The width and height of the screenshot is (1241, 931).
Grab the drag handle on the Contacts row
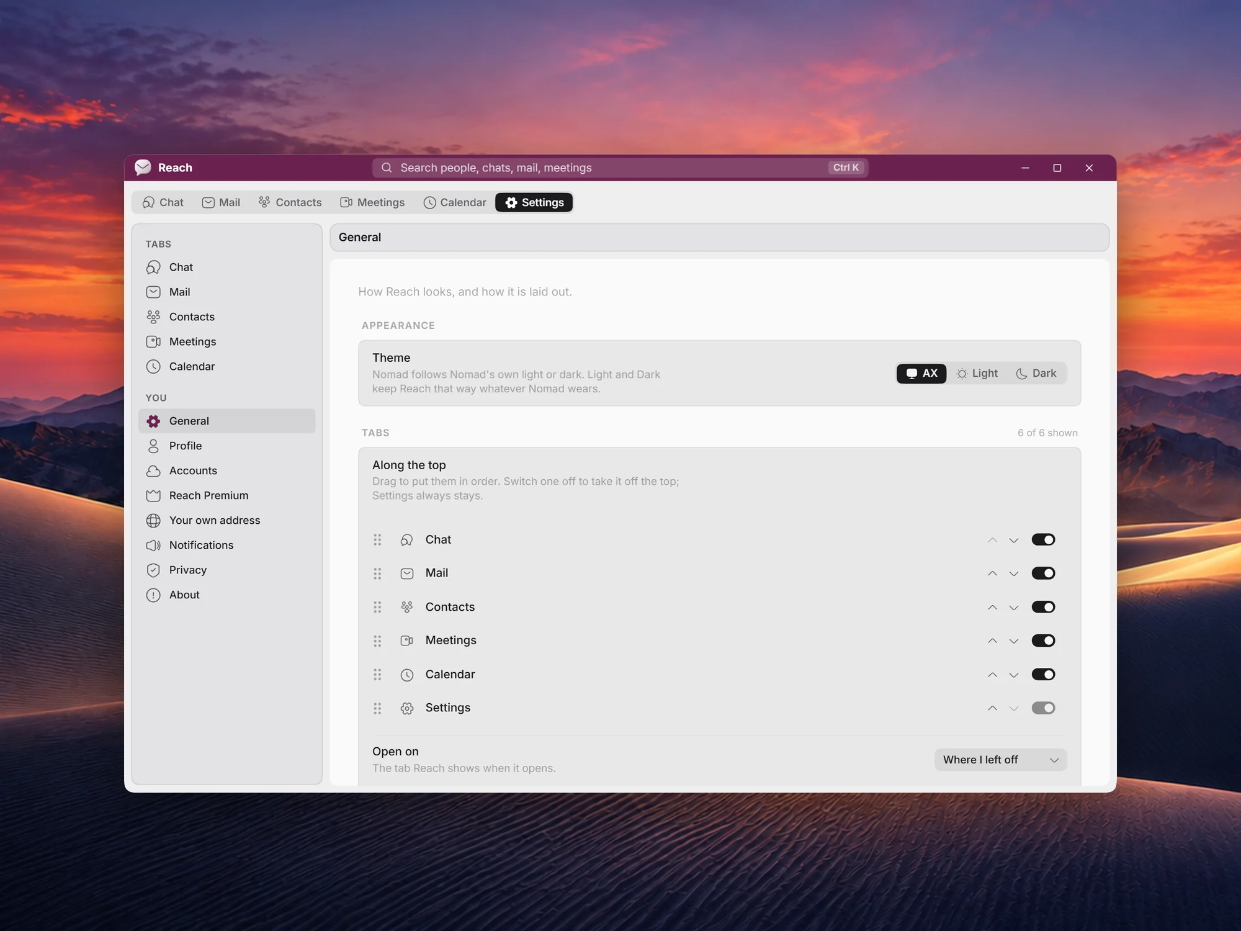click(377, 607)
